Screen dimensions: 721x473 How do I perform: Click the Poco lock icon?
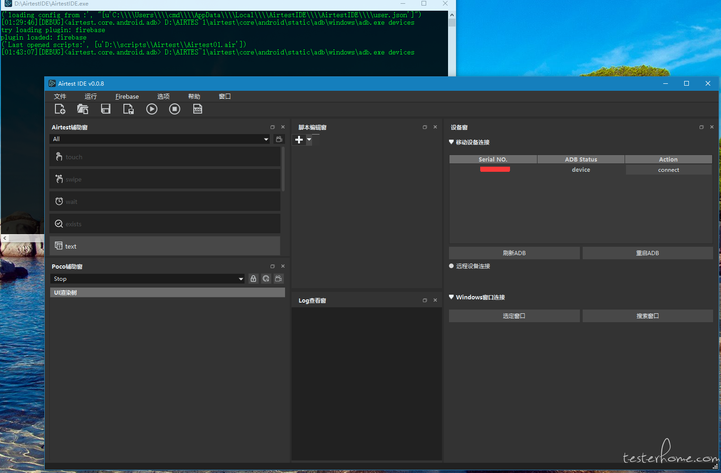253,279
